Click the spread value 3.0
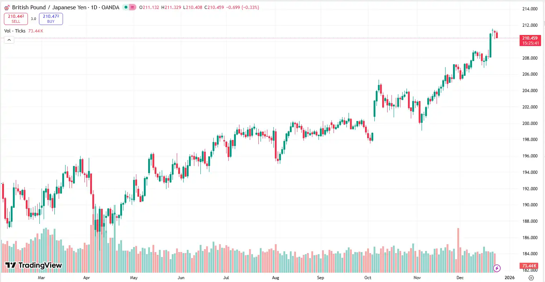545x282 pixels. click(x=33, y=19)
